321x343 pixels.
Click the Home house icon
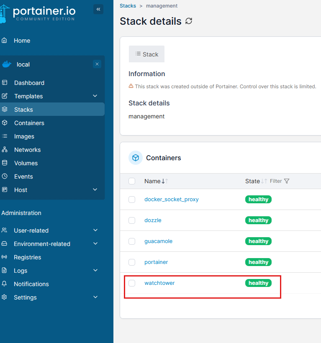tap(4, 41)
